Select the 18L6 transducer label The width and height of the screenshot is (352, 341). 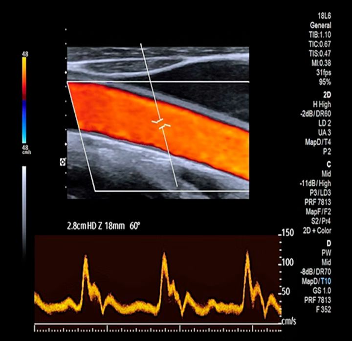coord(324,16)
